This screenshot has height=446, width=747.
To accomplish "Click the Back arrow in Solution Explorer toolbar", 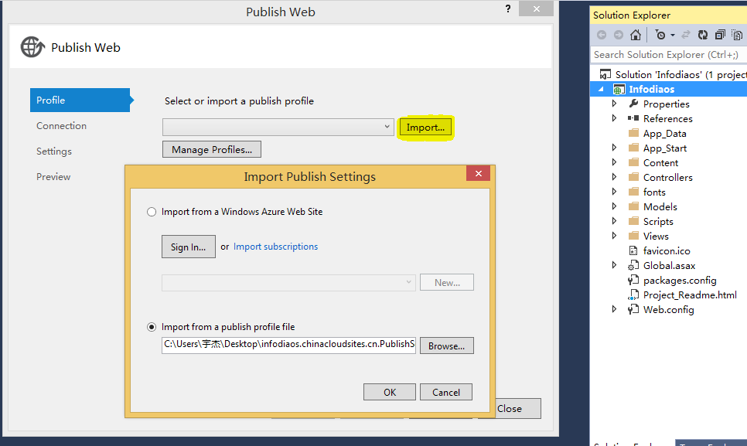I will (602, 35).
